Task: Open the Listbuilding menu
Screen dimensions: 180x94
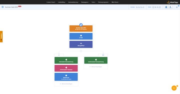Action: pyautogui.click(x=62, y=2)
